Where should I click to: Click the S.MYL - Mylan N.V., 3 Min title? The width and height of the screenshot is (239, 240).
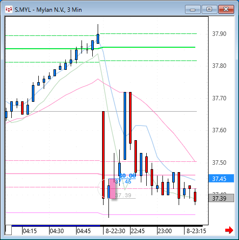click(48, 10)
